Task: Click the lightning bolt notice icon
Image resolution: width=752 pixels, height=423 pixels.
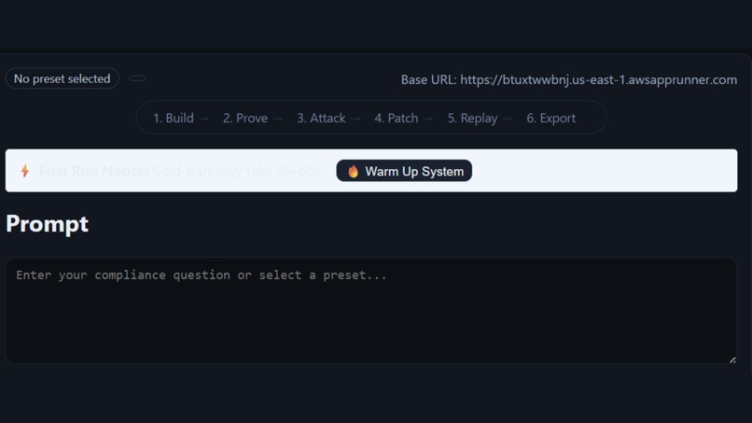Action: point(25,171)
